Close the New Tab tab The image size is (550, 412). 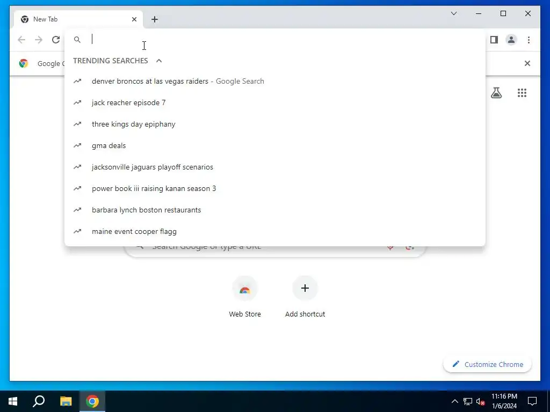[134, 19]
